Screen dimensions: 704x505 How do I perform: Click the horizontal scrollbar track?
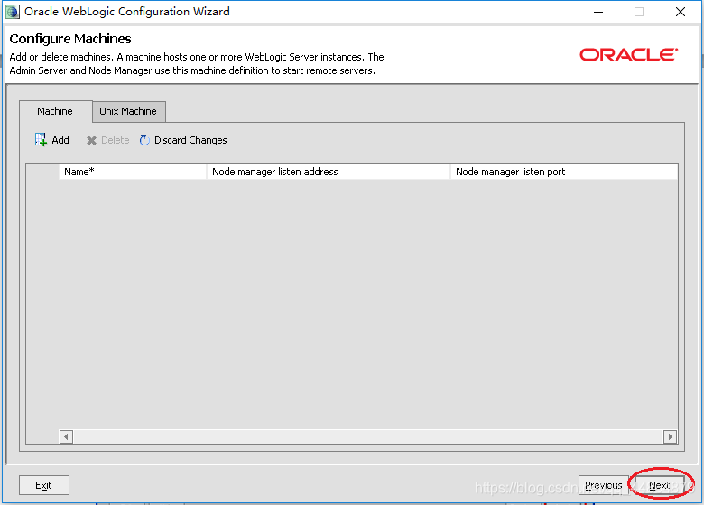[368, 436]
